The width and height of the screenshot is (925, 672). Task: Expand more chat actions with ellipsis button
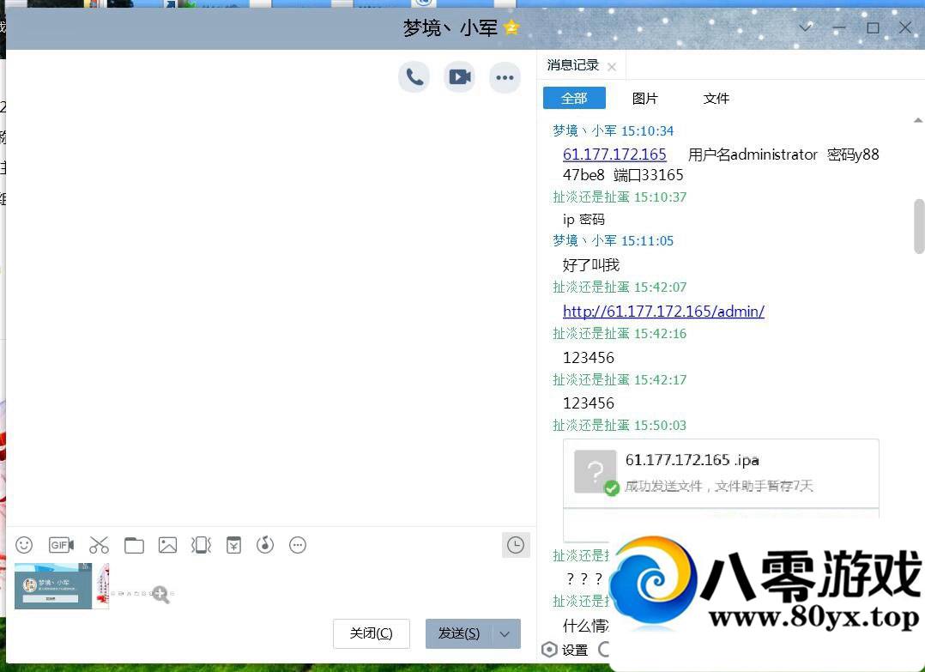coord(505,76)
